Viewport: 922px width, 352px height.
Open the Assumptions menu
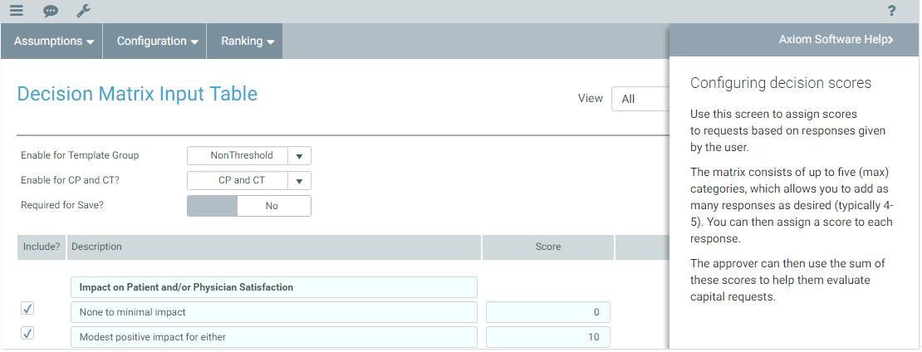[52, 41]
